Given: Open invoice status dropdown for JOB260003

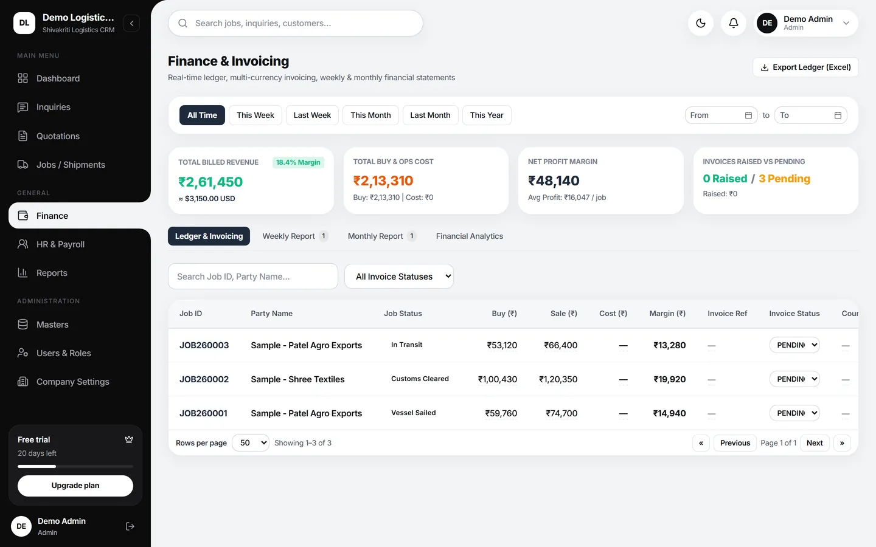Looking at the screenshot, I should click(x=794, y=345).
